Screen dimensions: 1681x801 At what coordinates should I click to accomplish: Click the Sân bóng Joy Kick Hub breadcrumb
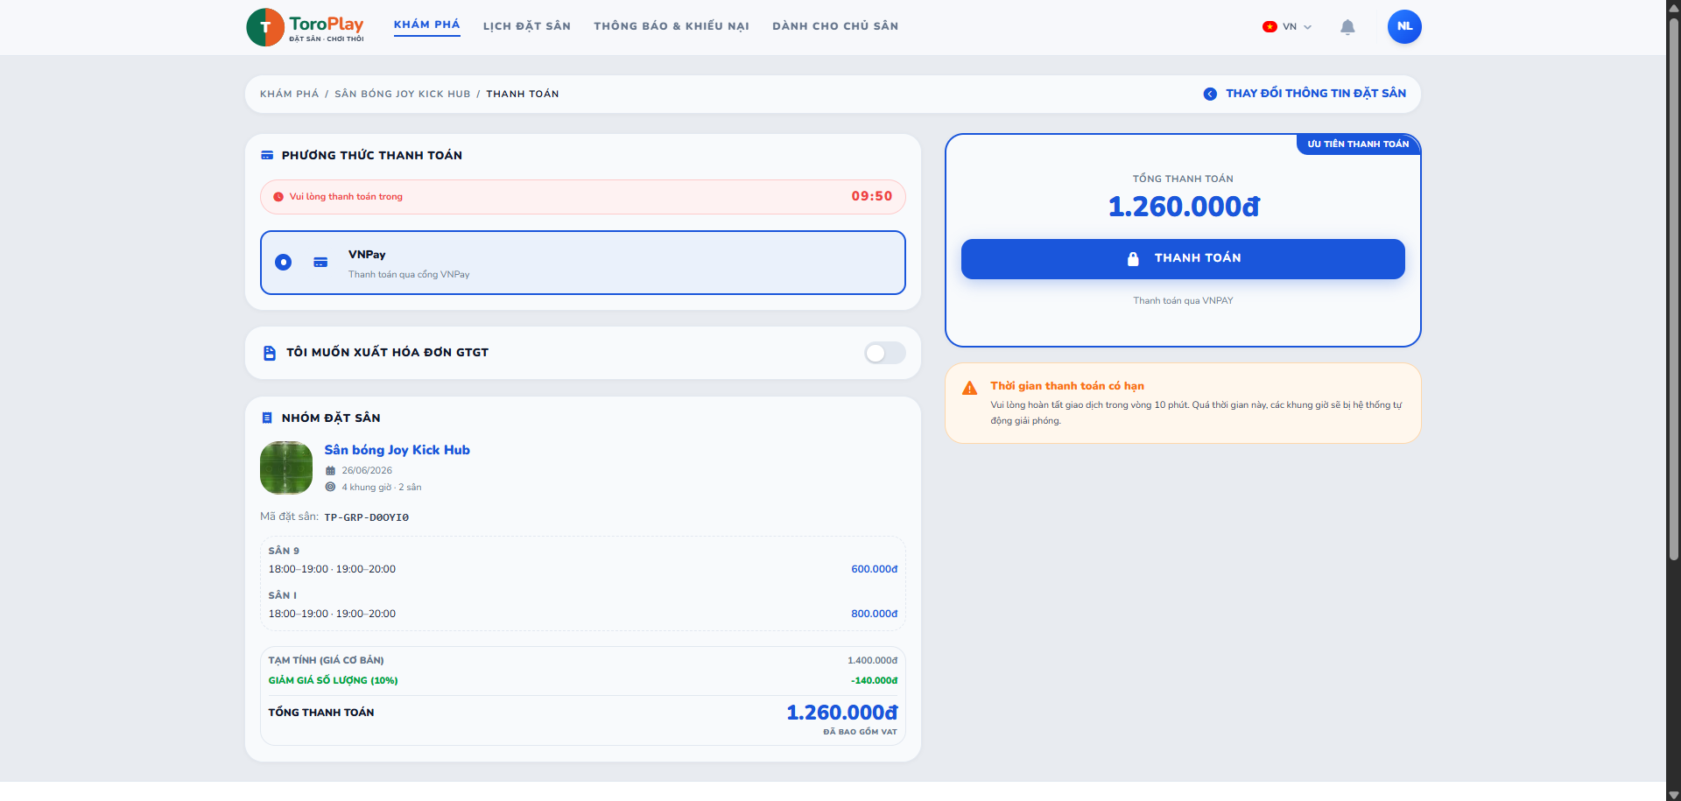(x=403, y=94)
